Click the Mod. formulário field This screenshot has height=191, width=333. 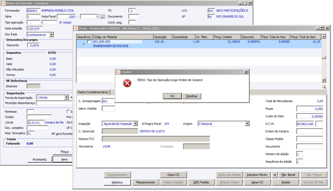click(30, 133)
